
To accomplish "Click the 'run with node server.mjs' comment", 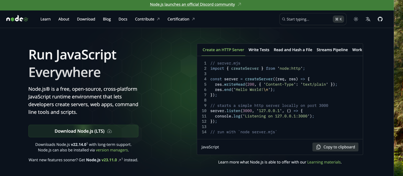I will click(x=244, y=132).
